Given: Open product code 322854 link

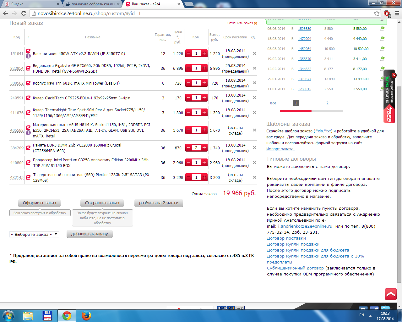Looking at the screenshot, I should pyautogui.click(x=17, y=69).
